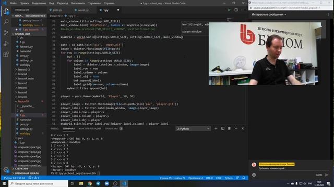Switch to the world.py editor tab

[83, 10]
